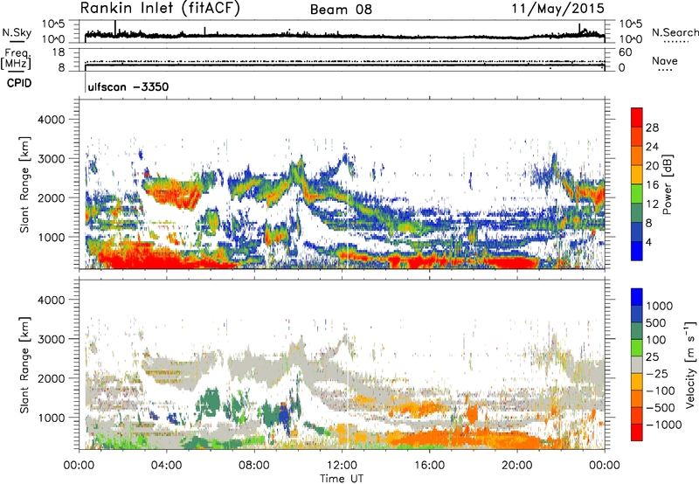Click the "3000" tick in power panel
The width and height of the screenshot is (699, 484).
click(52, 159)
